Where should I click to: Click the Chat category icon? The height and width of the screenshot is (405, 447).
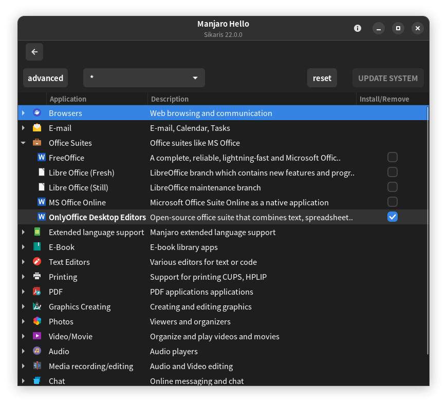(x=37, y=380)
